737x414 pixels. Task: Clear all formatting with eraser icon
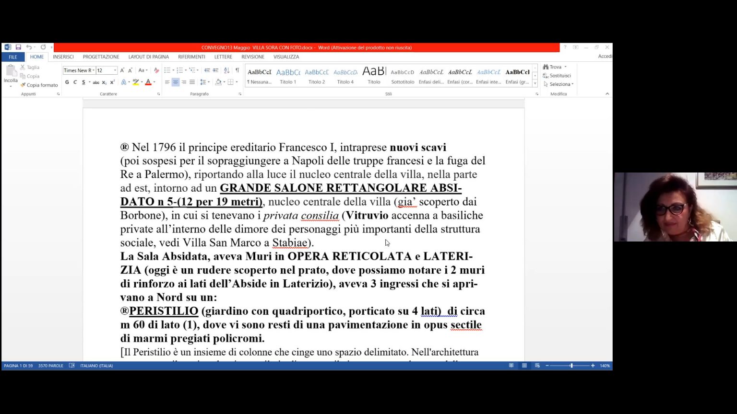pyautogui.click(x=156, y=70)
